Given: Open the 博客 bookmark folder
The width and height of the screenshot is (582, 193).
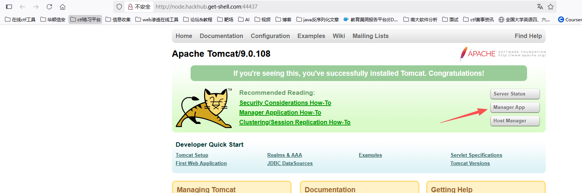Looking at the screenshot, I should click(x=284, y=19).
